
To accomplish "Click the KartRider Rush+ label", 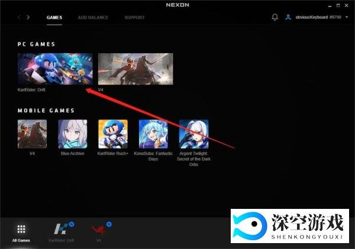I will pyautogui.click(x=113, y=153).
